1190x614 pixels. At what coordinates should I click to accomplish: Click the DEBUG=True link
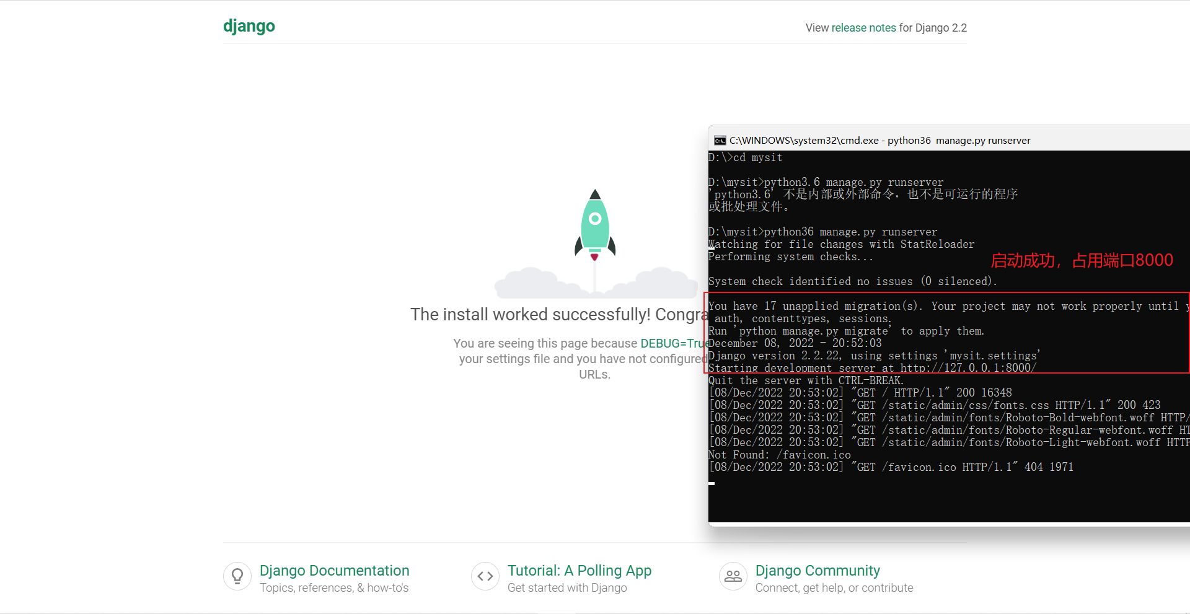click(674, 343)
